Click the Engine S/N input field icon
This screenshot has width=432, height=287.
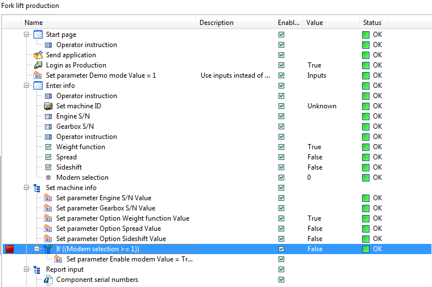[48, 116]
